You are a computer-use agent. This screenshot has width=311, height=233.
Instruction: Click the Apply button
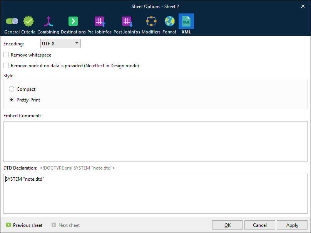292,225
